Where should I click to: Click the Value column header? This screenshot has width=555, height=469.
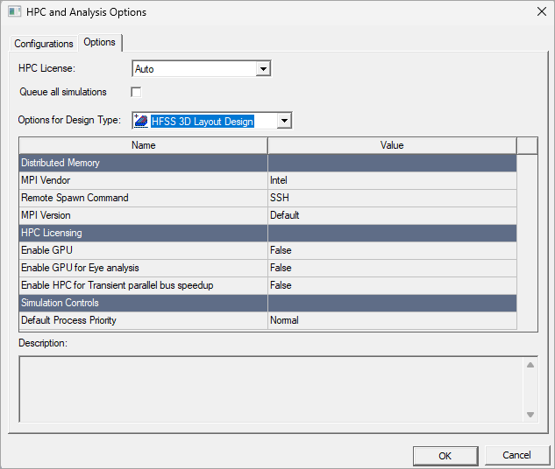pos(392,145)
